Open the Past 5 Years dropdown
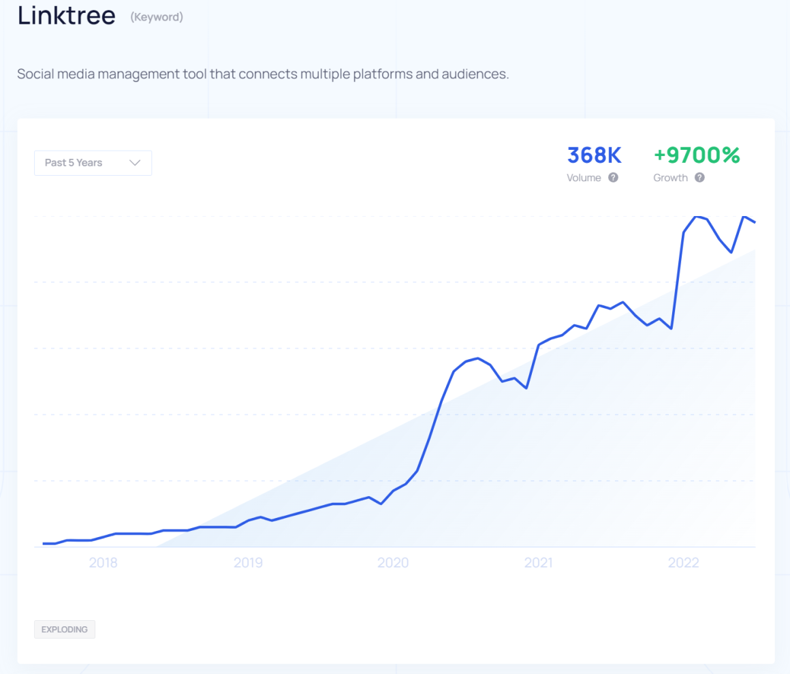Image resolution: width=790 pixels, height=674 pixels. 93,163
